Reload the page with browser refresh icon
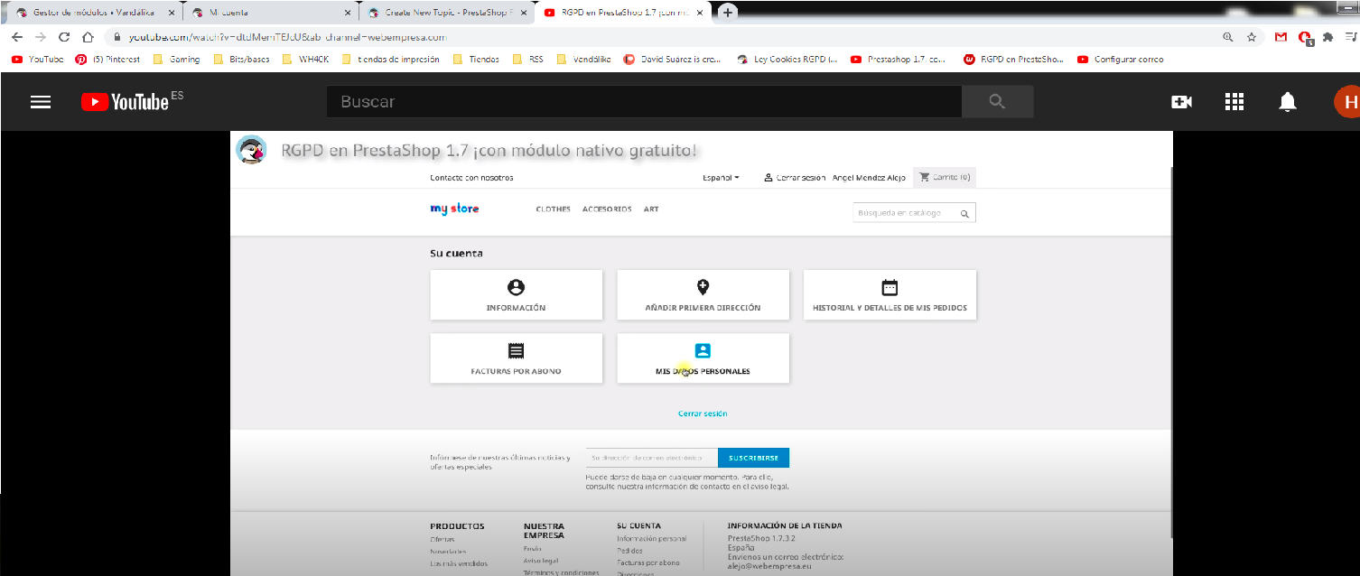Image resolution: width=1360 pixels, height=576 pixels. [x=64, y=37]
